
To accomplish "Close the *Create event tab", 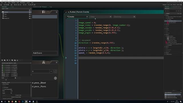I will [87, 17].
